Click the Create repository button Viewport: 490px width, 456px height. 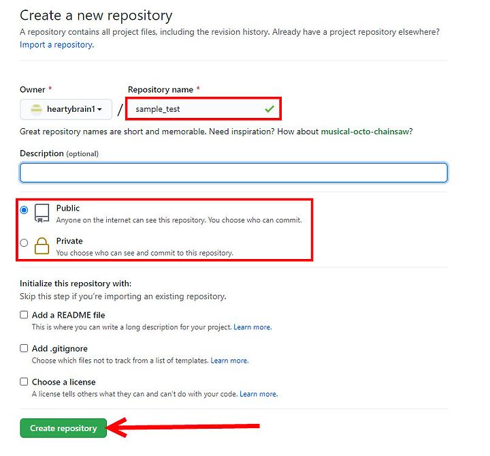point(63,428)
